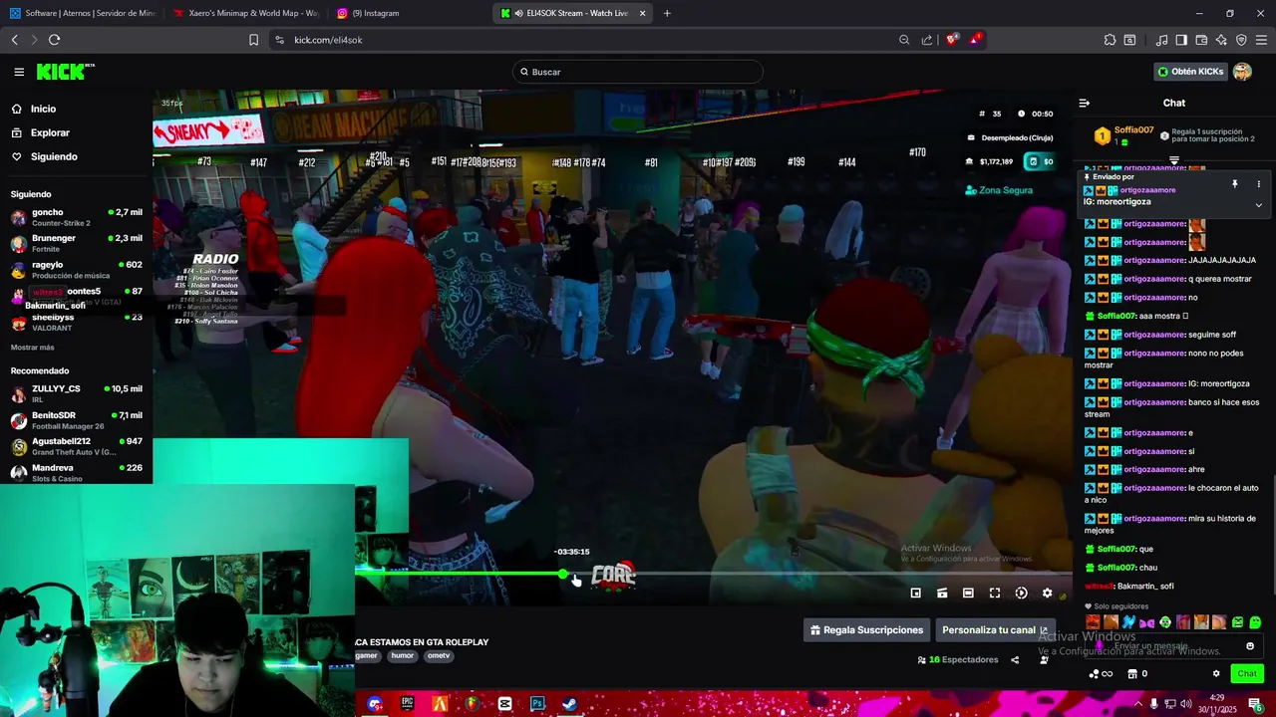Screen dimensions: 1276x717
Task: Click the user report icon beside share
Action: click(1044, 659)
